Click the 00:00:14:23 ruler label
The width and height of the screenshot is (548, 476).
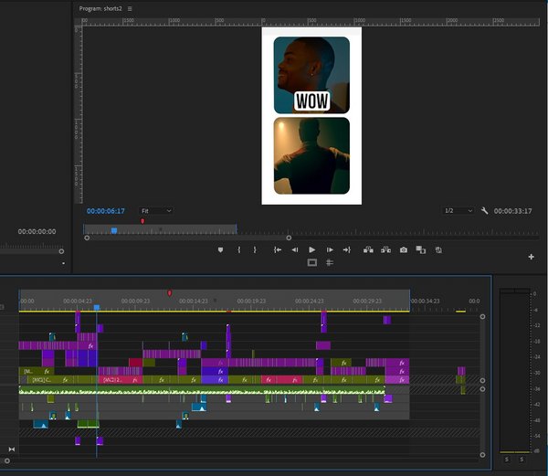point(194,301)
